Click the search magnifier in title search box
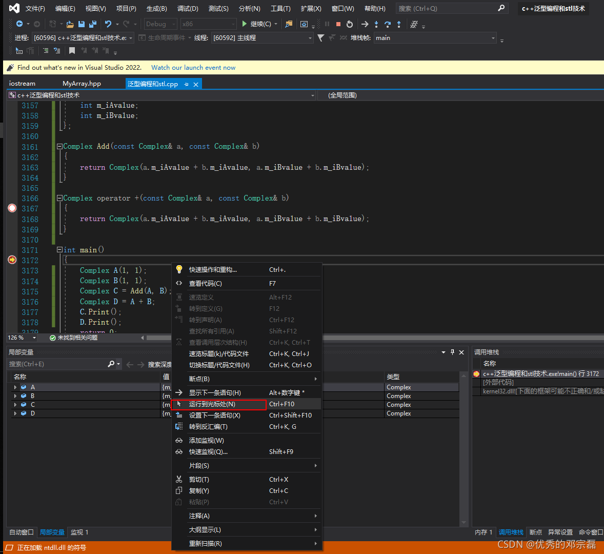The image size is (604, 554). [501, 8]
